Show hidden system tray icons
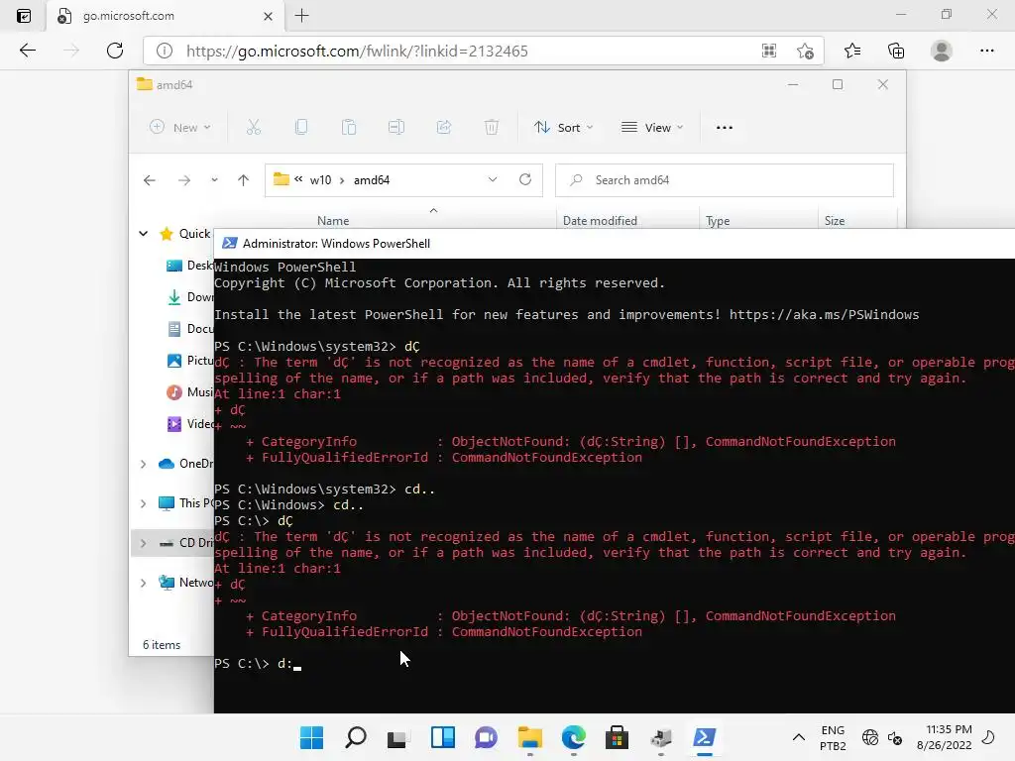1015x761 pixels. pos(799,737)
